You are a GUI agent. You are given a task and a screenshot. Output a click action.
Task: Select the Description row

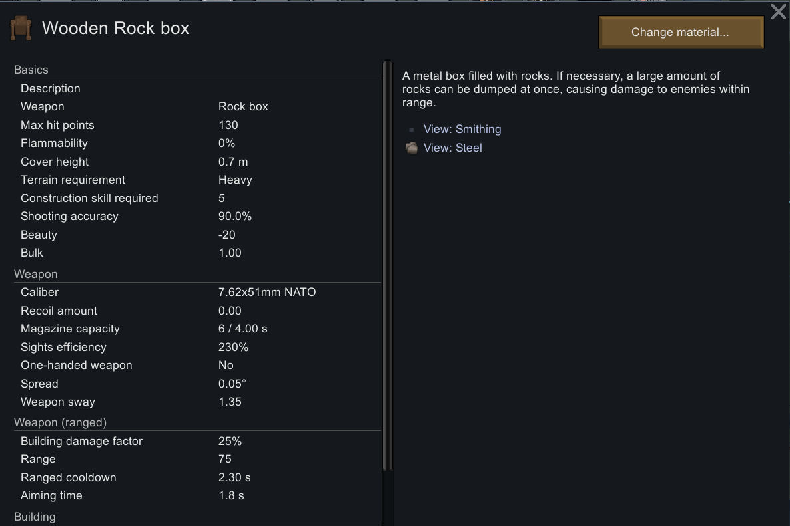coord(197,88)
